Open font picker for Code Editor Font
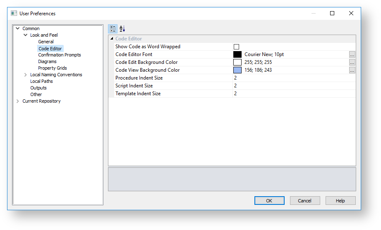381x230 pixels. click(352, 54)
